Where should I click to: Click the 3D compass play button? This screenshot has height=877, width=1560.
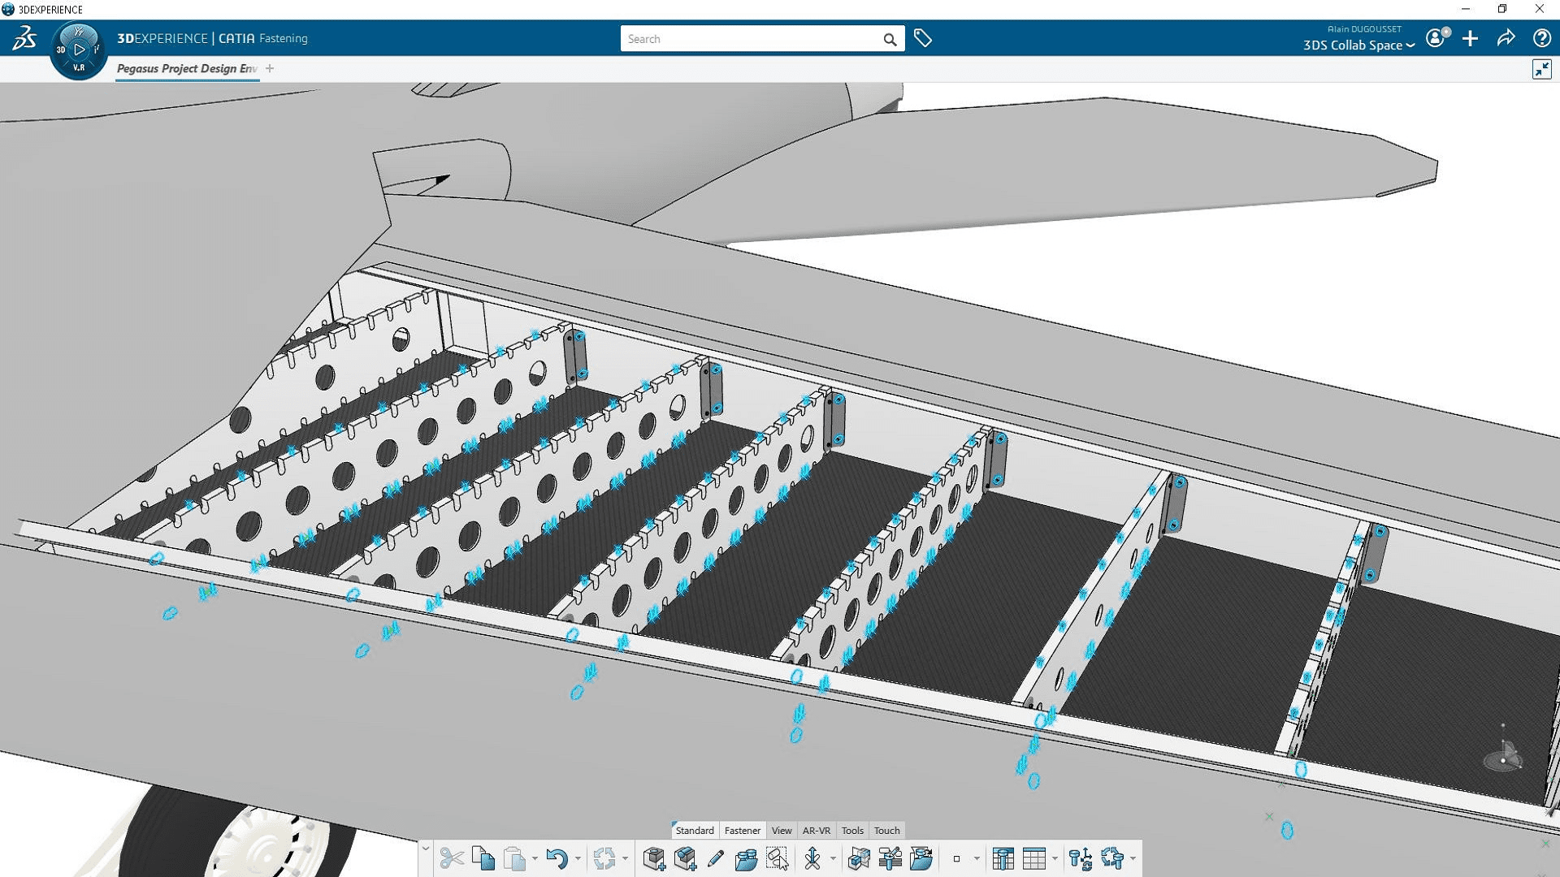(x=79, y=50)
